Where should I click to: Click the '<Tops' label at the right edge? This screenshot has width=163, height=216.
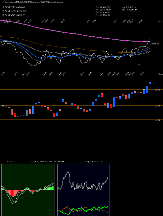click(x=160, y=22)
